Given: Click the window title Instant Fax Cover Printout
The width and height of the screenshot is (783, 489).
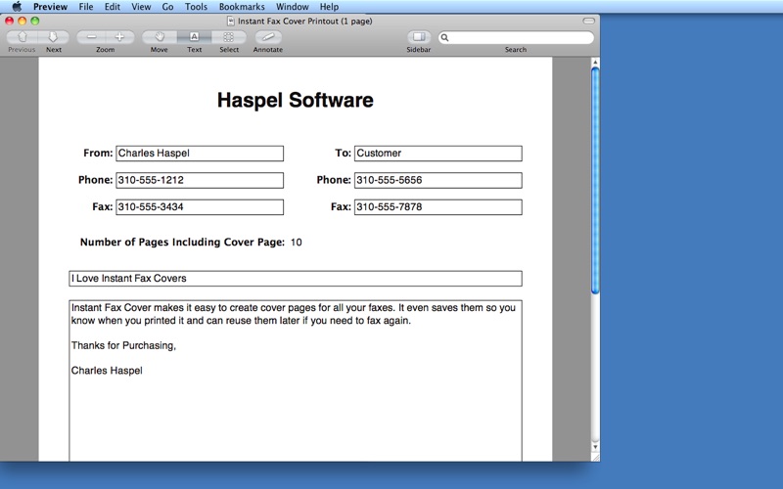Looking at the screenshot, I should point(305,21).
